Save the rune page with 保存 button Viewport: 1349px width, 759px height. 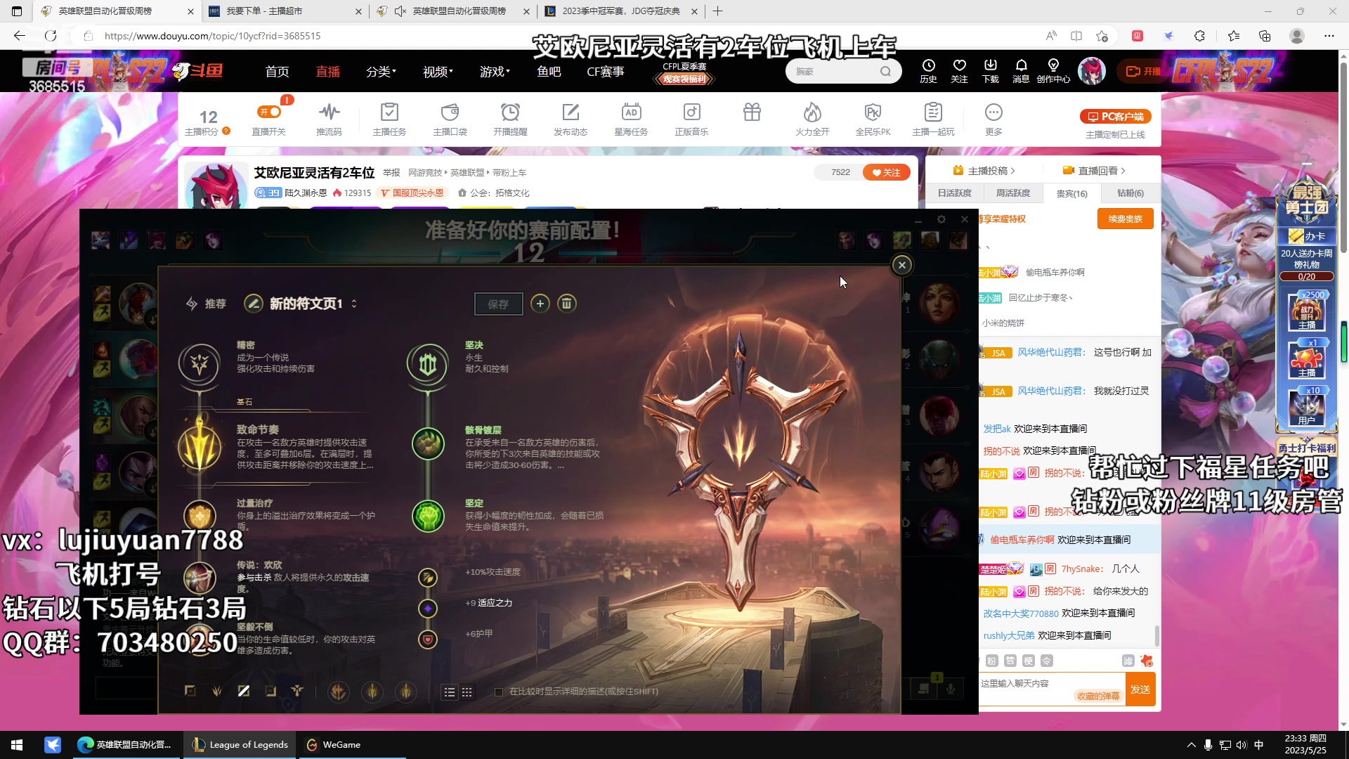click(x=498, y=304)
